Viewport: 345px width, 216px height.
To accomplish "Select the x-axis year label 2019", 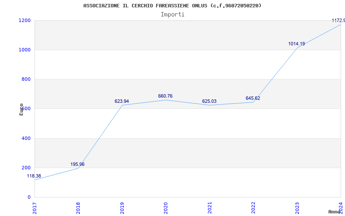I will [122, 208].
